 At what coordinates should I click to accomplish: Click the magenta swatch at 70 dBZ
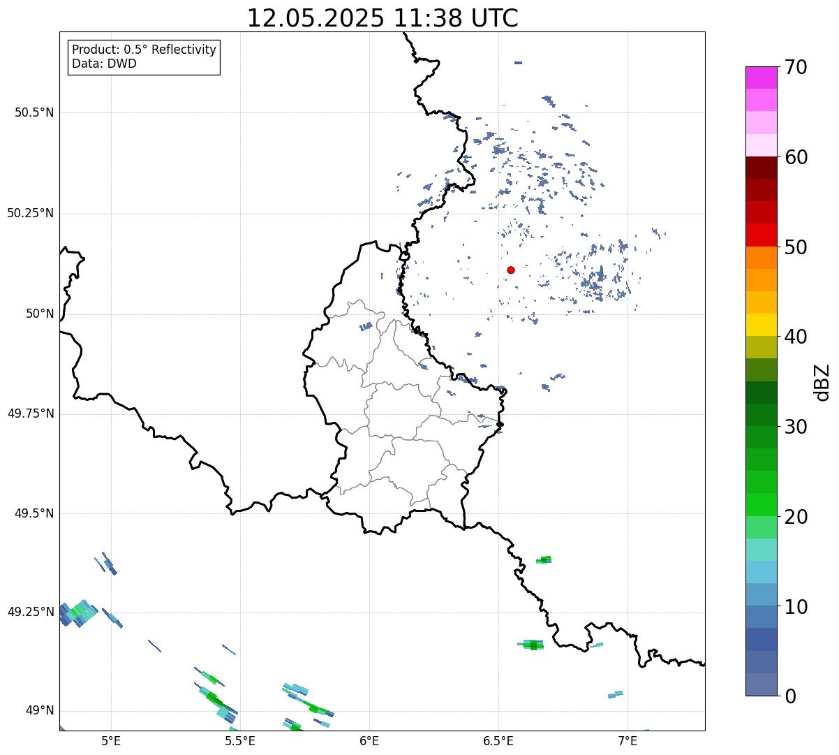pos(762,78)
